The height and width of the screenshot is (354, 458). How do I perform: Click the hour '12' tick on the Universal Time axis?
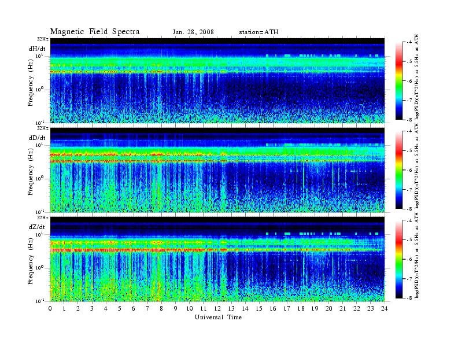pyautogui.click(x=217, y=309)
